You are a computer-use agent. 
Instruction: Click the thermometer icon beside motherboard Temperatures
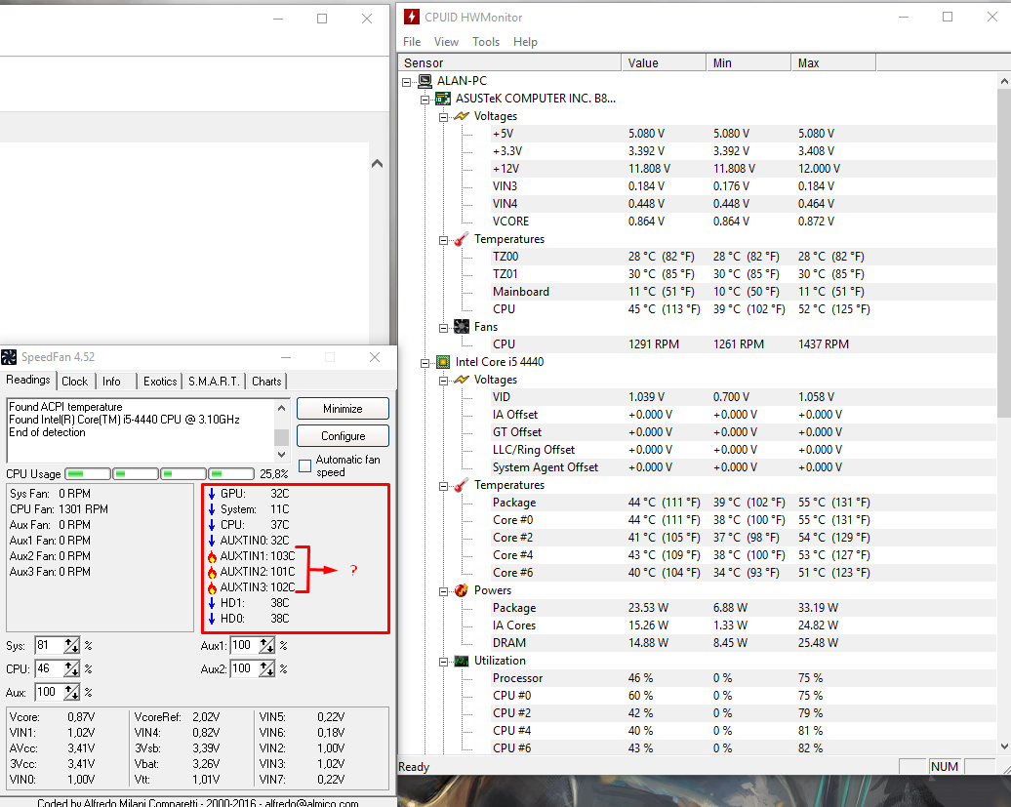(x=461, y=239)
